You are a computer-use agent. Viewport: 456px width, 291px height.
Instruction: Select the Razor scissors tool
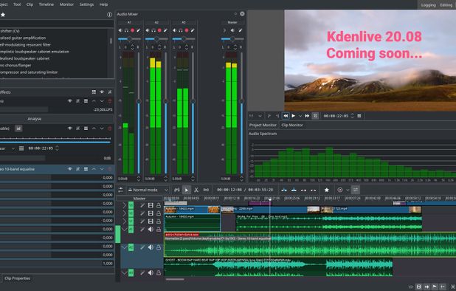pyautogui.click(x=196, y=190)
